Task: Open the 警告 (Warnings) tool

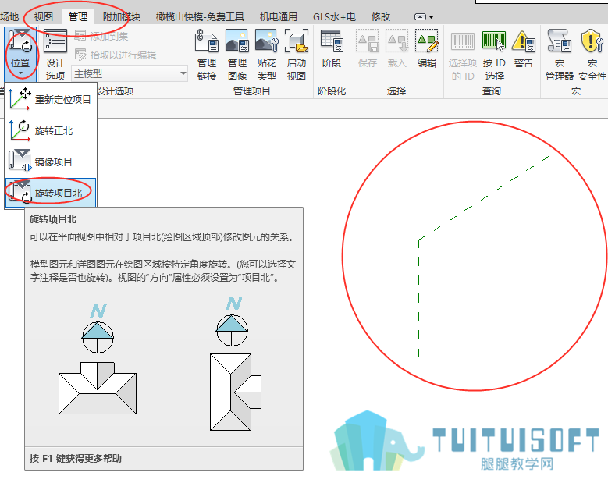Action: (524, 48)
